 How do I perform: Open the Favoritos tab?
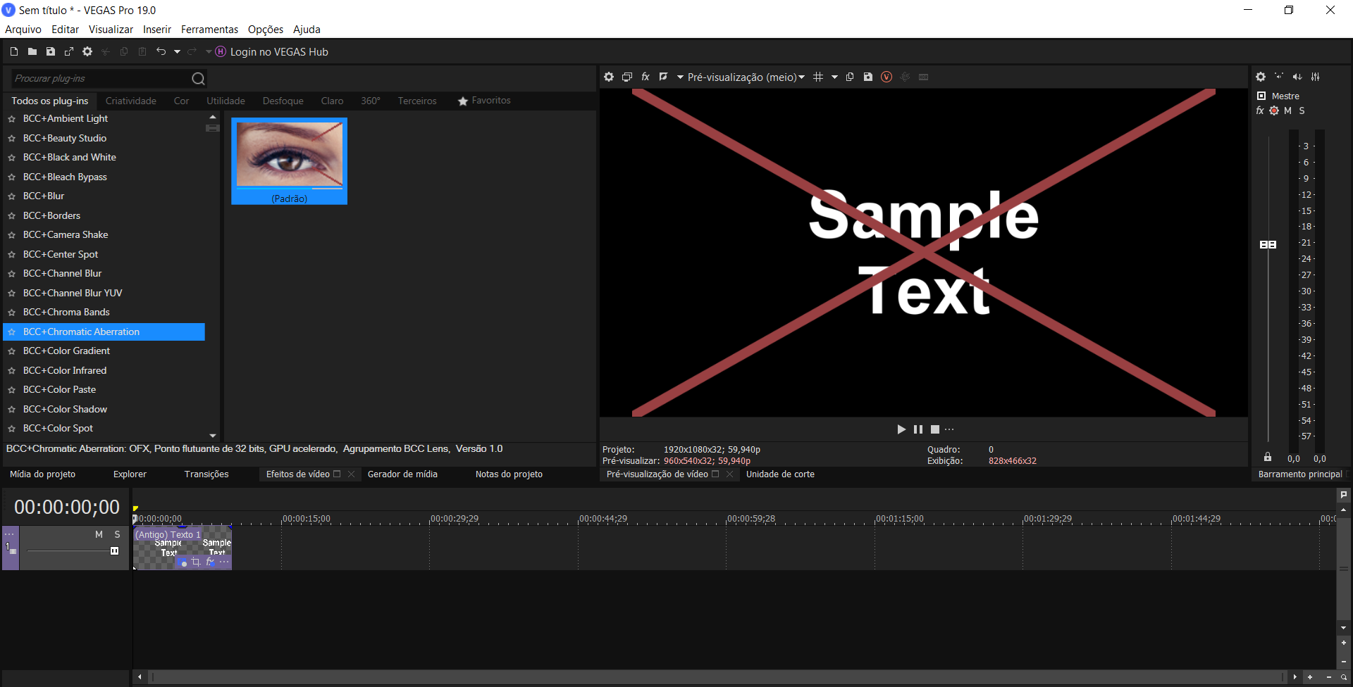coord(484,101)
